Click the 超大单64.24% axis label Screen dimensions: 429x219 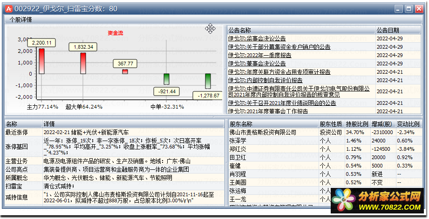(x=84, y=107)
